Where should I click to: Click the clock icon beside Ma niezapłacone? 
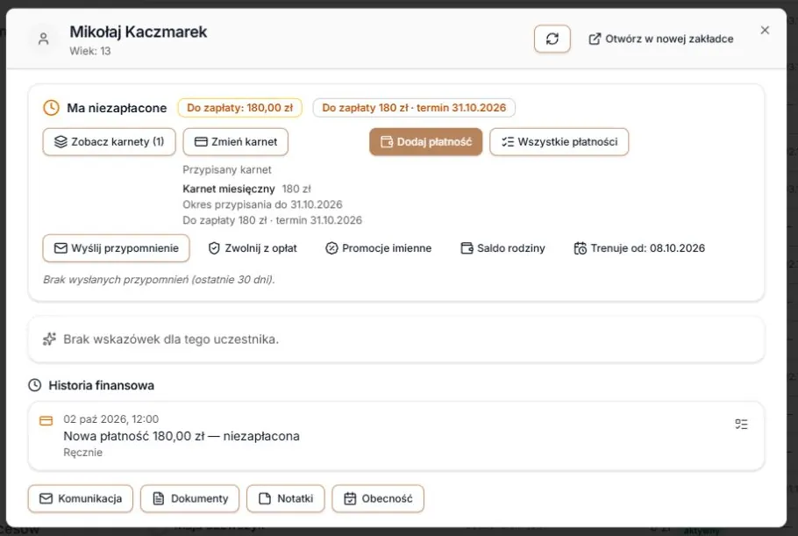coord(51,107)
